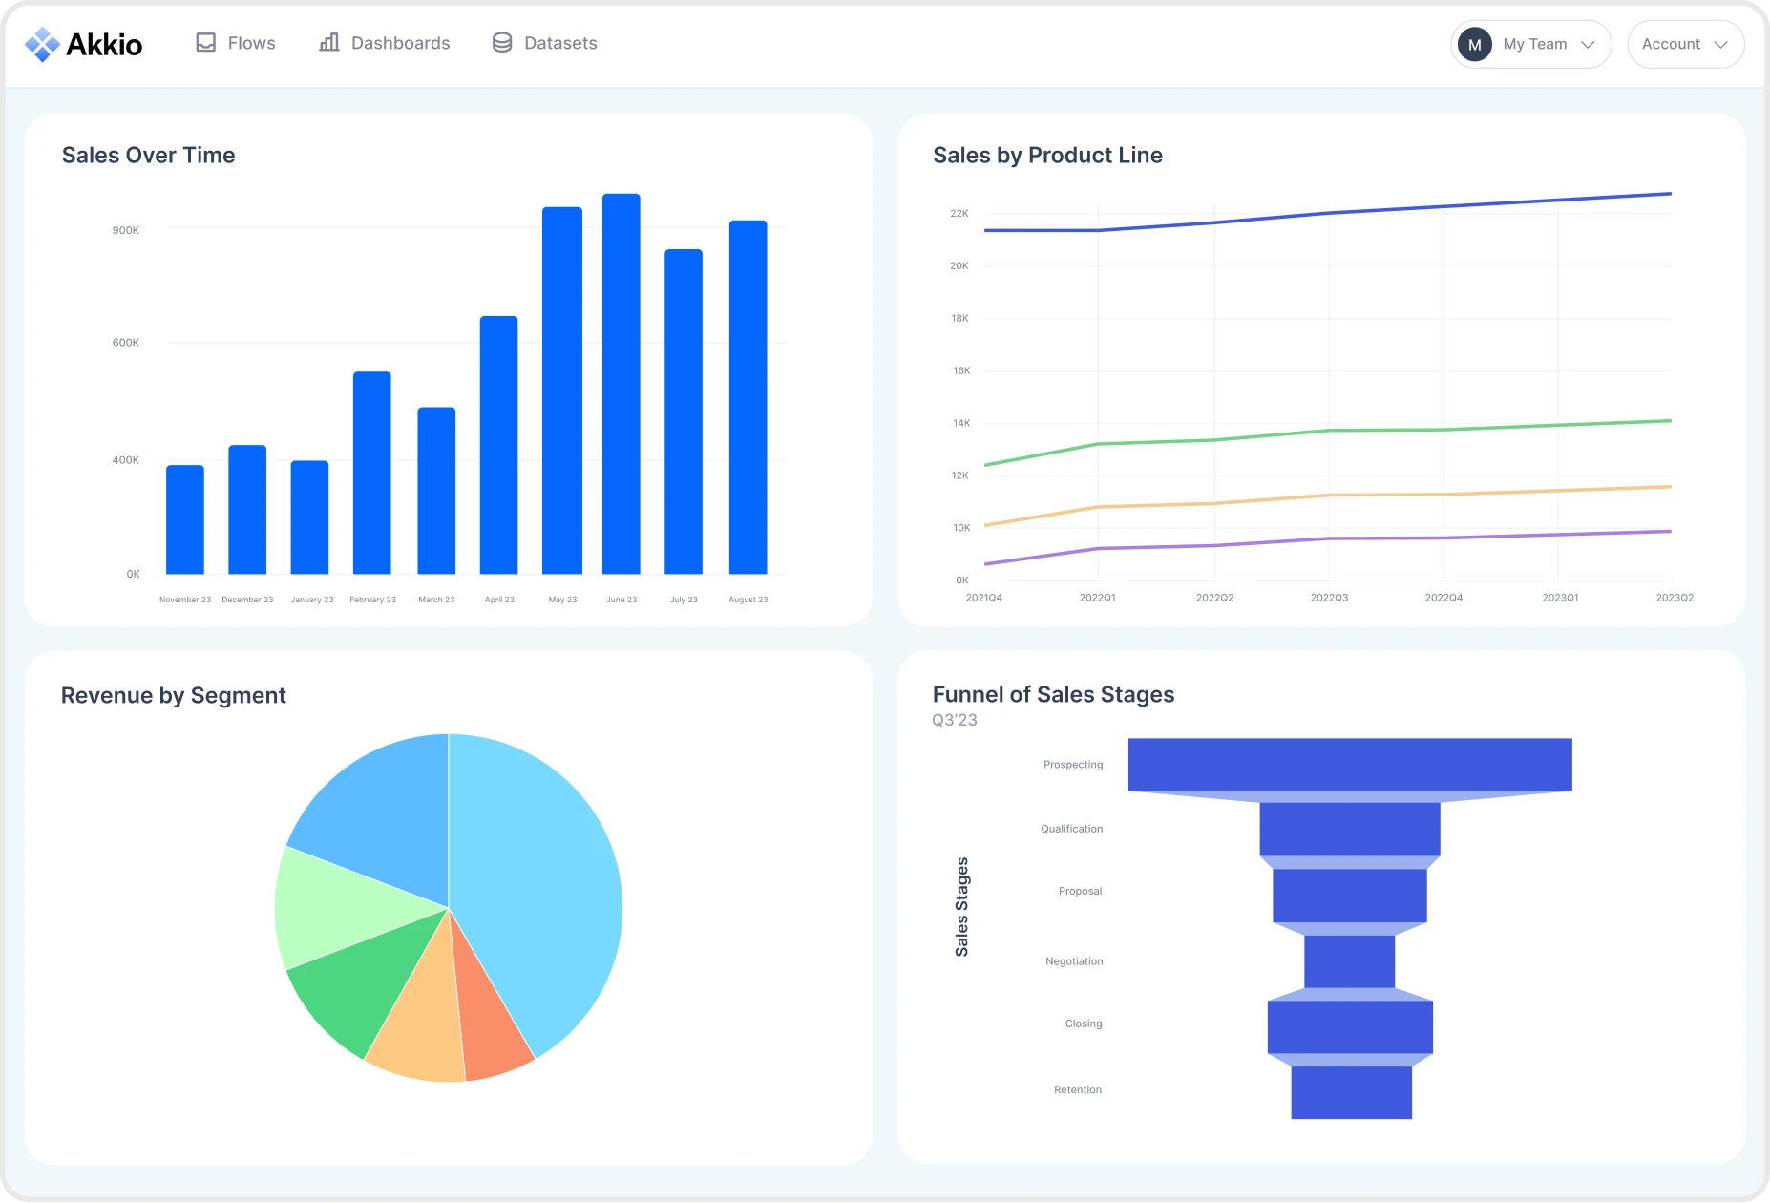The width and height of the screenshot is (1770, 1203).
Task: Click the Dashboards bar-chart icon
Action: point(328,42)
